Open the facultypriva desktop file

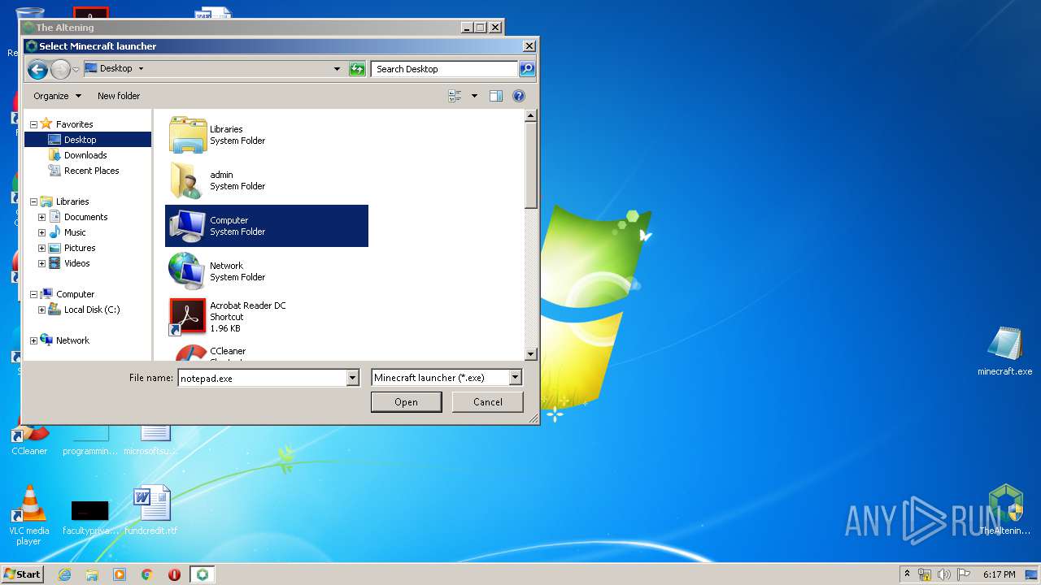pos(90,517)
